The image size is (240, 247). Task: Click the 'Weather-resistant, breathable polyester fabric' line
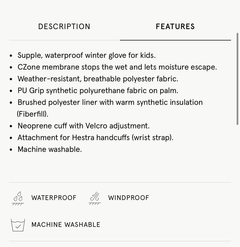point(98,79)
